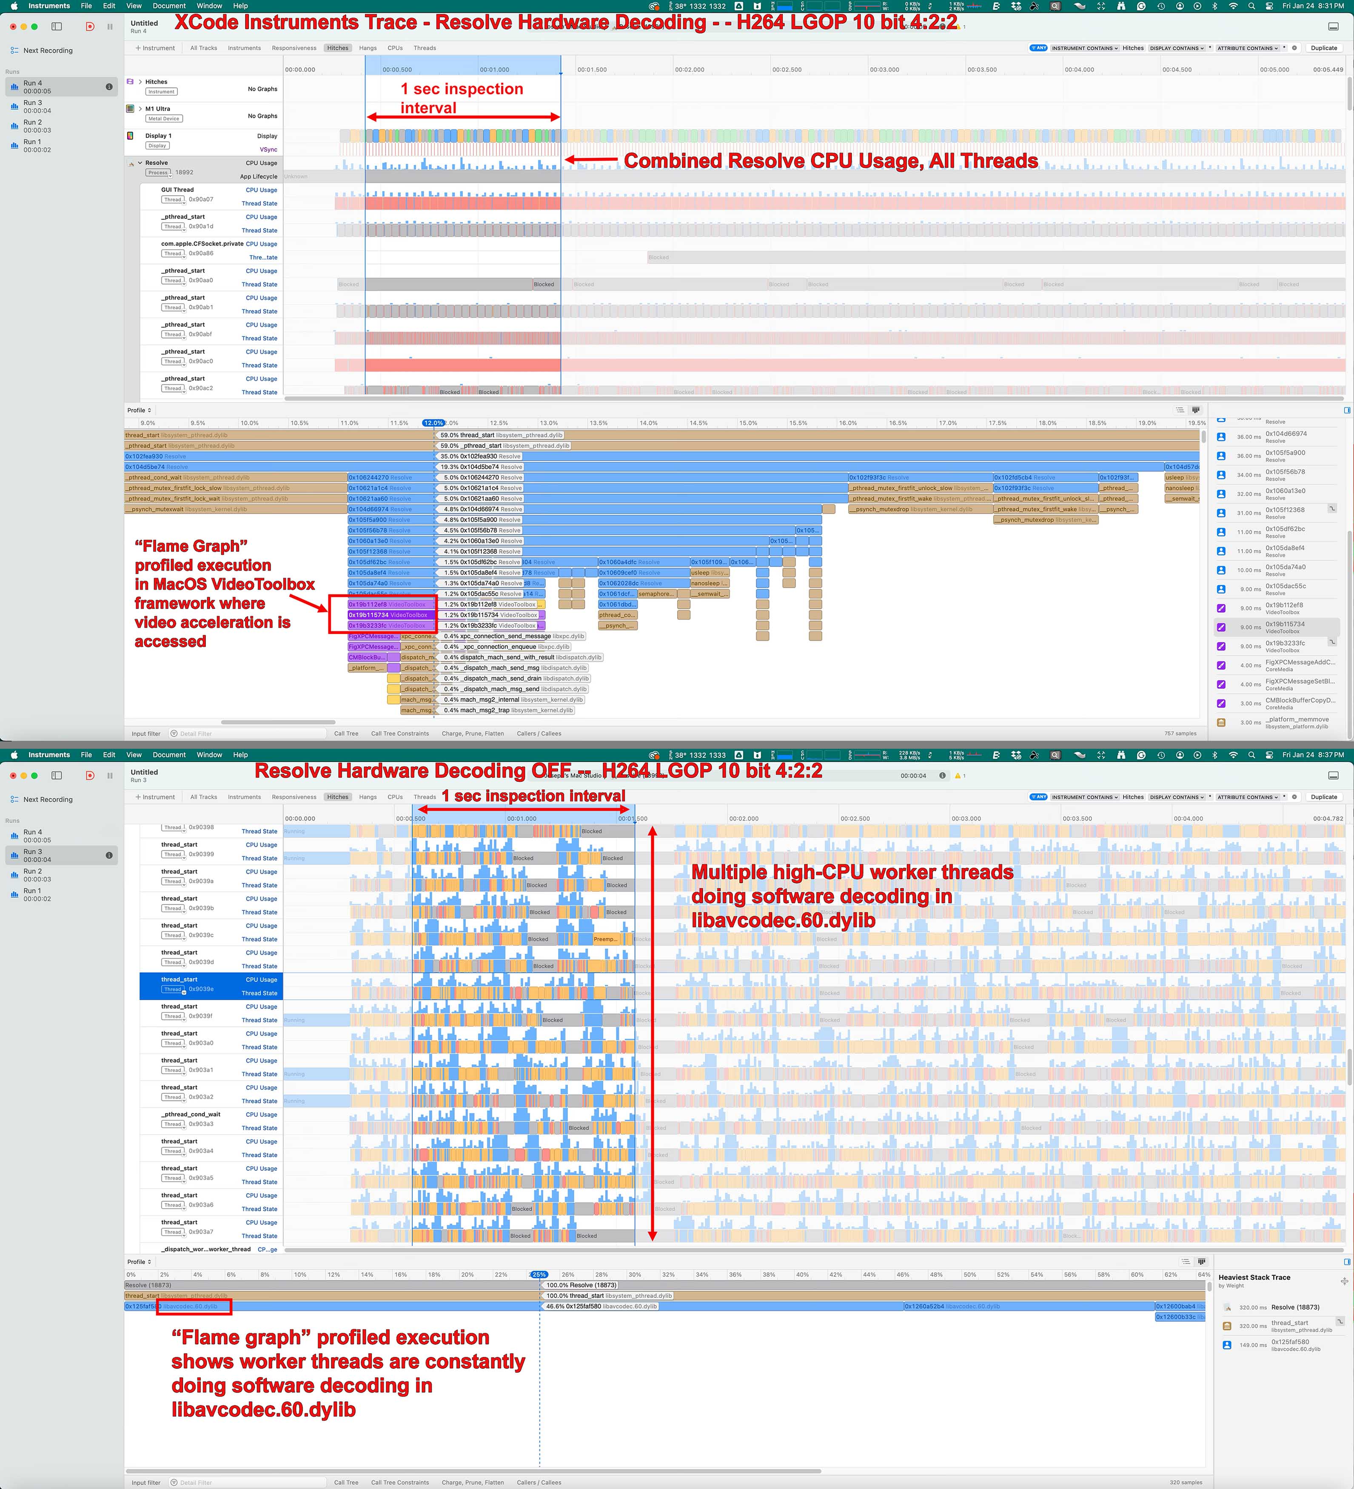1354x1489 pixels.
Task: Hide detail pane icon in bottom window toolbar
Action: point(1333,776)
